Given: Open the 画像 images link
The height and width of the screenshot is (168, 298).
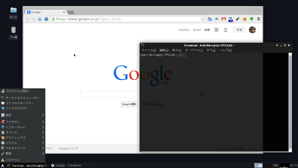Looking at the screenshot, I should click(207, 30).
